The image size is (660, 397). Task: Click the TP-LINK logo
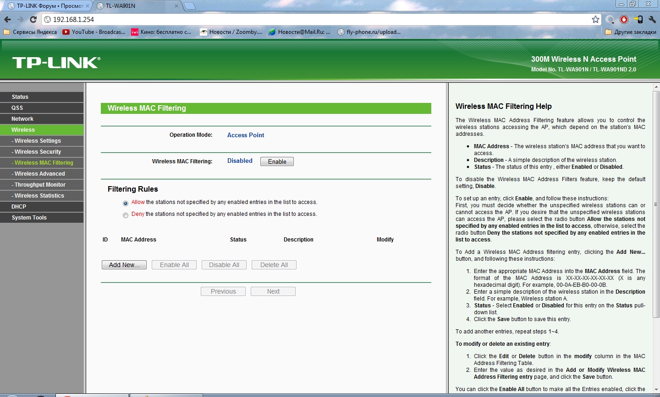(x=56, y=63)
